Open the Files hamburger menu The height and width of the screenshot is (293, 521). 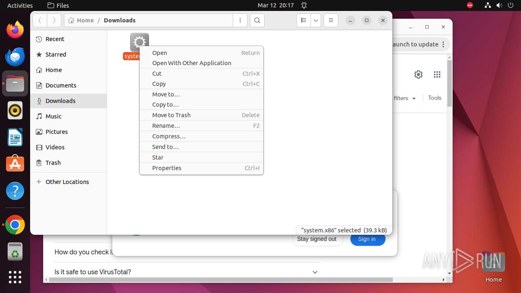[331, 20]
